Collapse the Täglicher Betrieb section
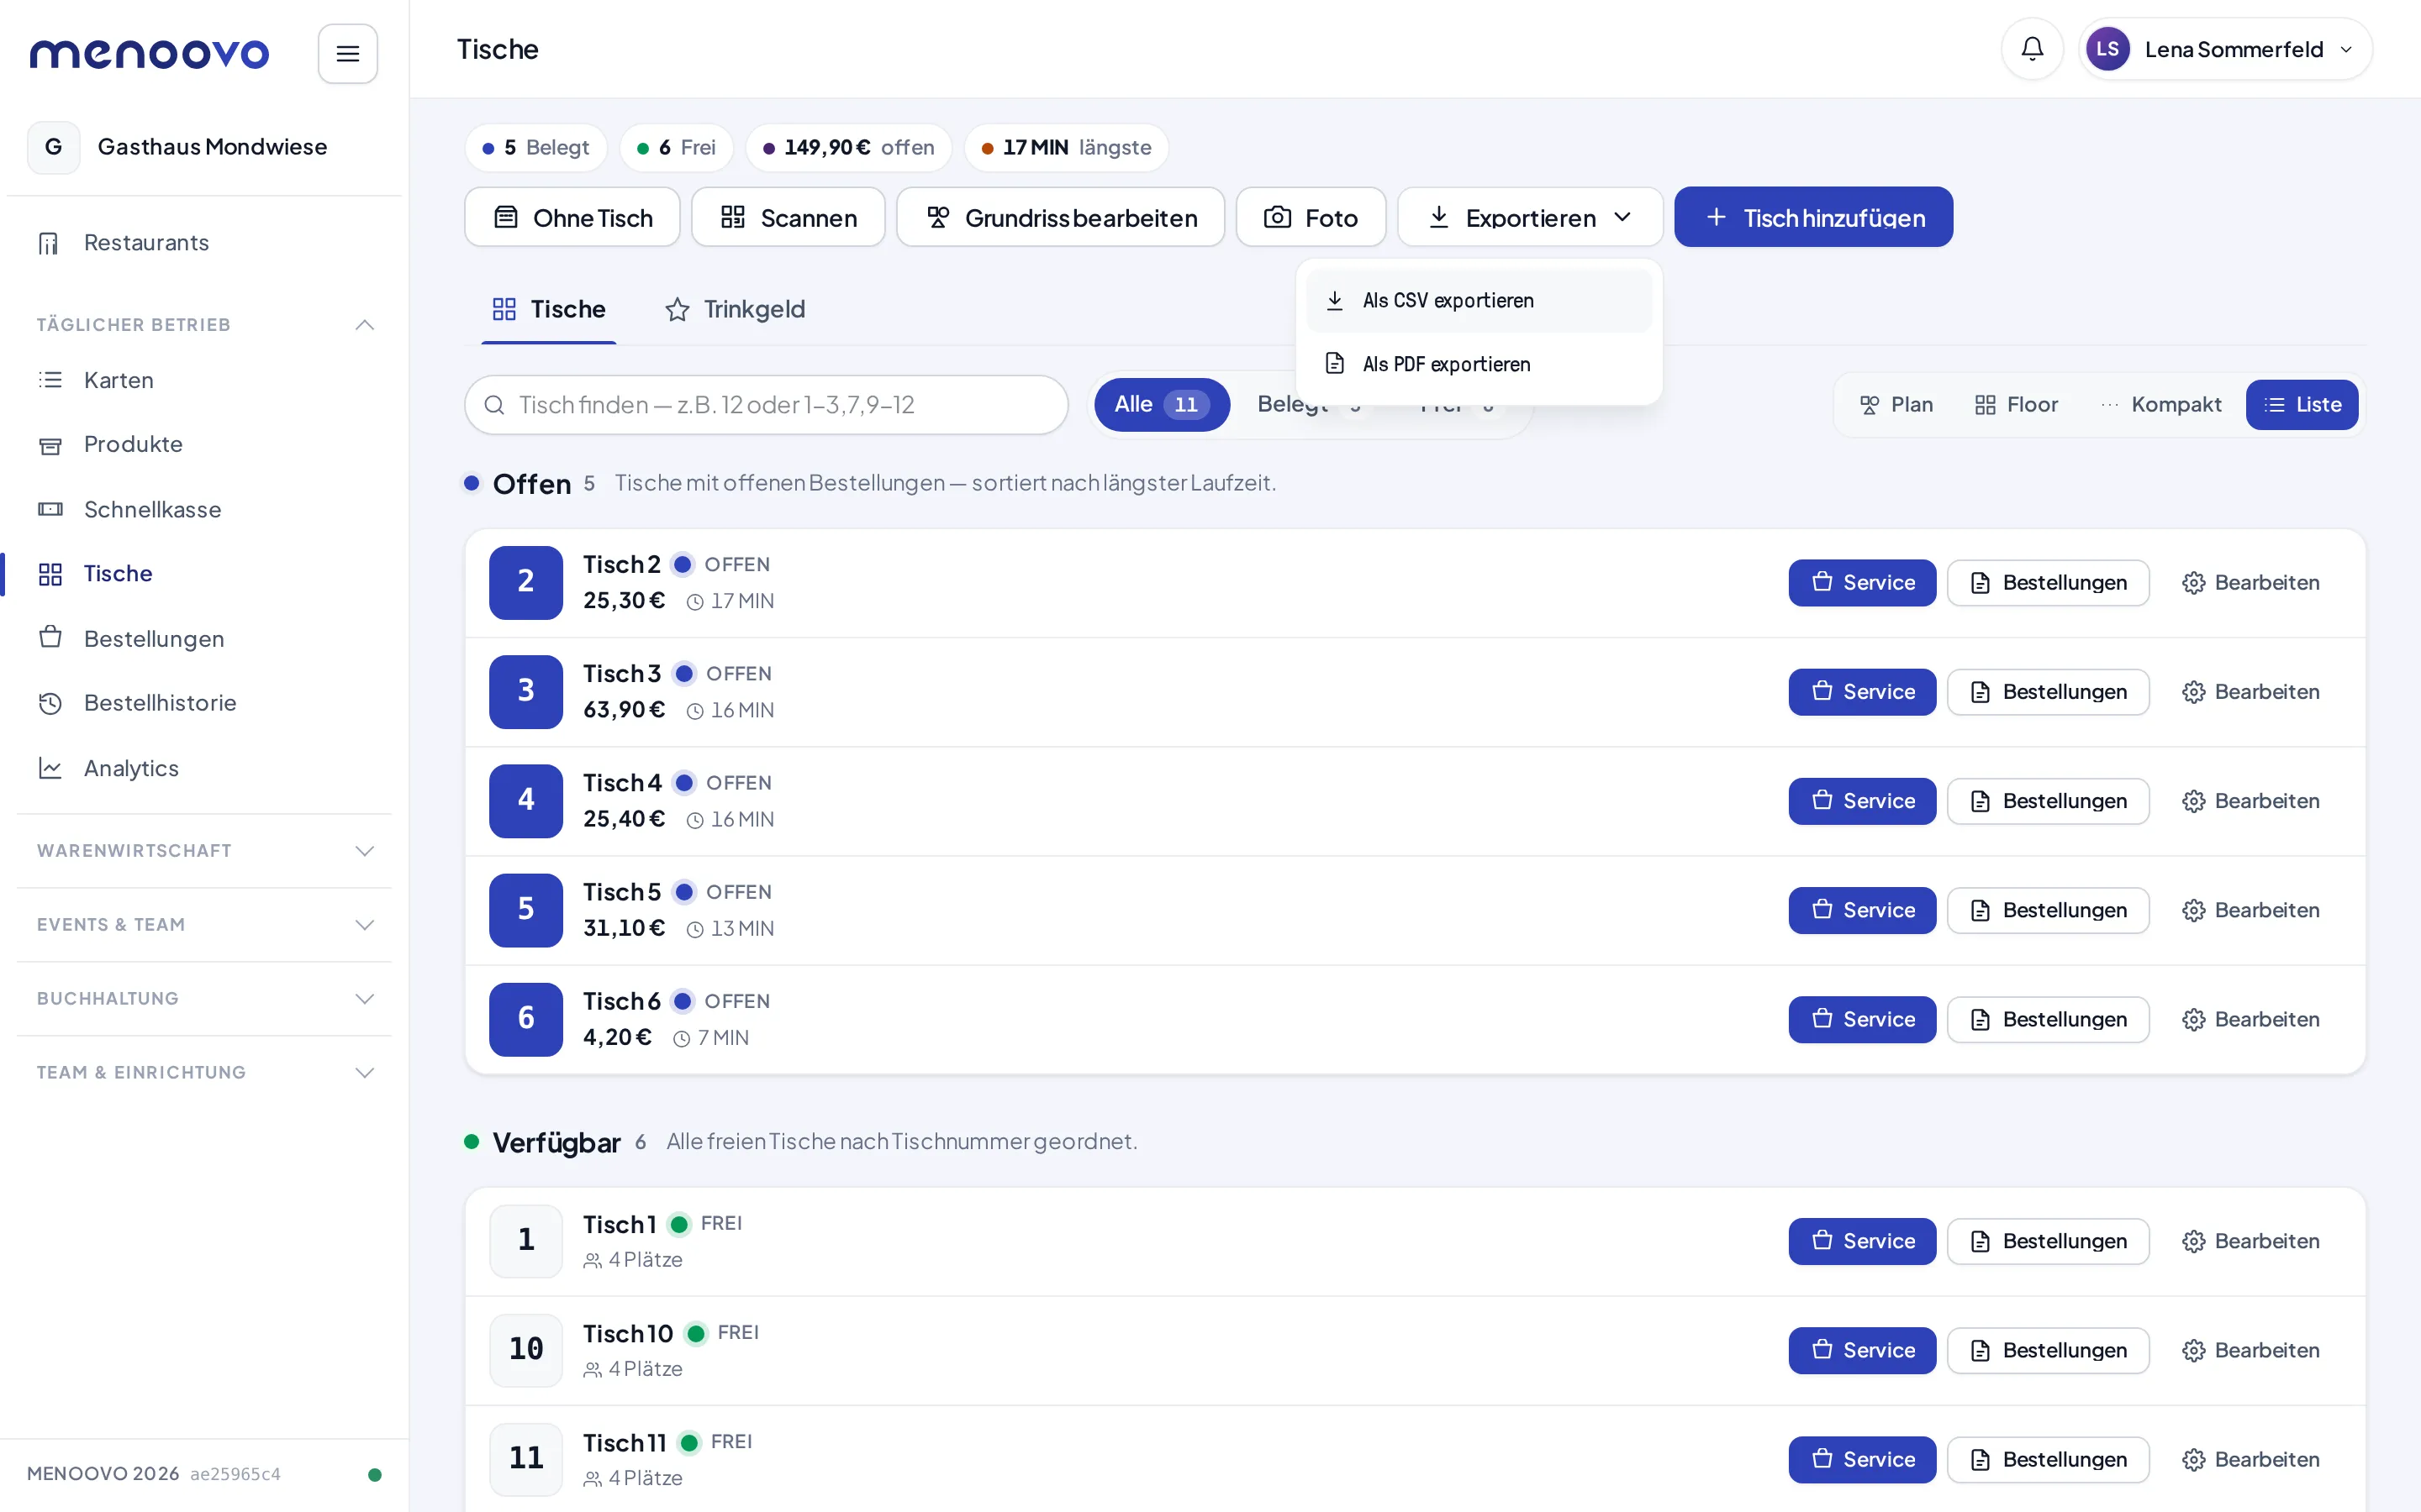2421x1512 pixels. click(204, 324)
